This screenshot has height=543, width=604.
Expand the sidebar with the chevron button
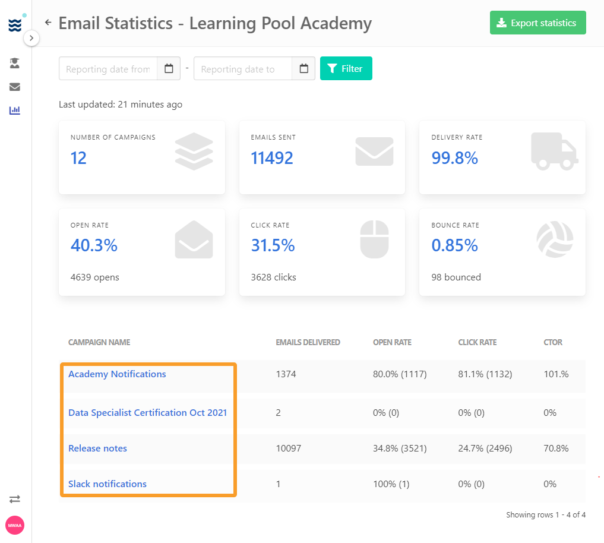[x=31, y=38]
